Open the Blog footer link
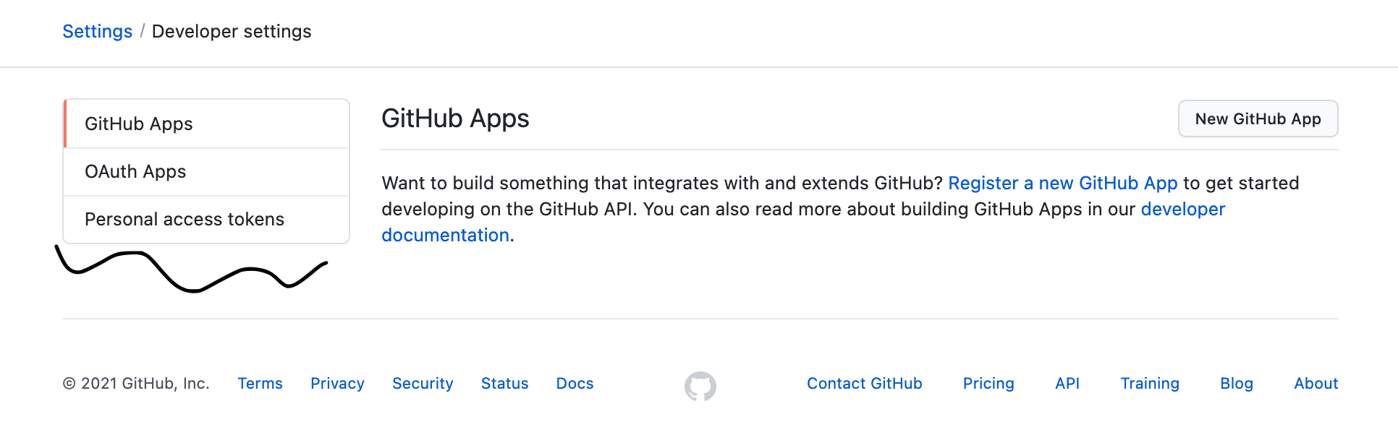Screen dimensions: 1398x435 point(1236,384)
